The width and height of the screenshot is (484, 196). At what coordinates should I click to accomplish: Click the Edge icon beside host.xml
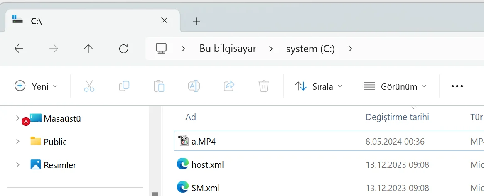coord(183,164)
